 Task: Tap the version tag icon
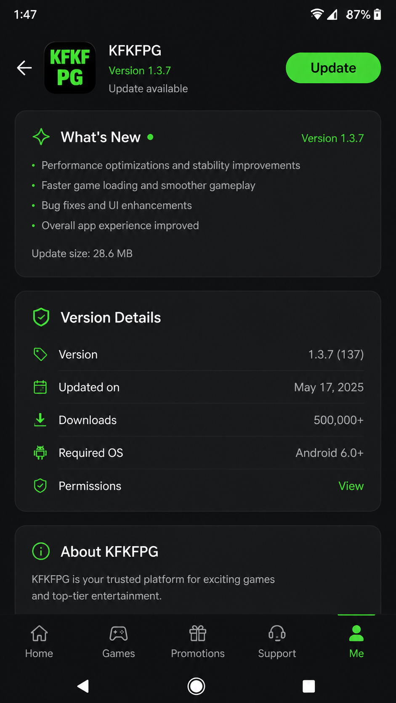point(40,354)
